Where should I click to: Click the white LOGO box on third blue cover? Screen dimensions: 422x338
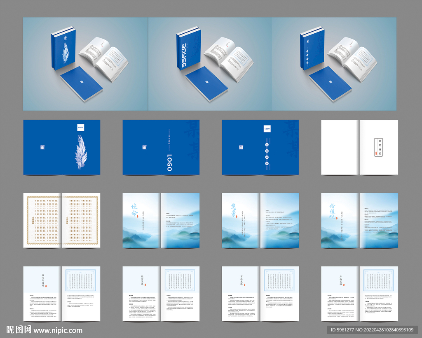point(267,129)
